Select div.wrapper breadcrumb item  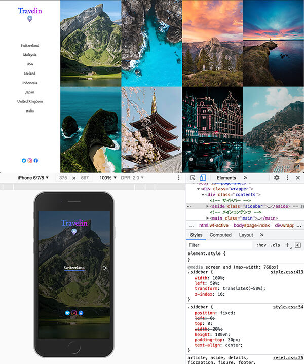[x=284, y=226]
